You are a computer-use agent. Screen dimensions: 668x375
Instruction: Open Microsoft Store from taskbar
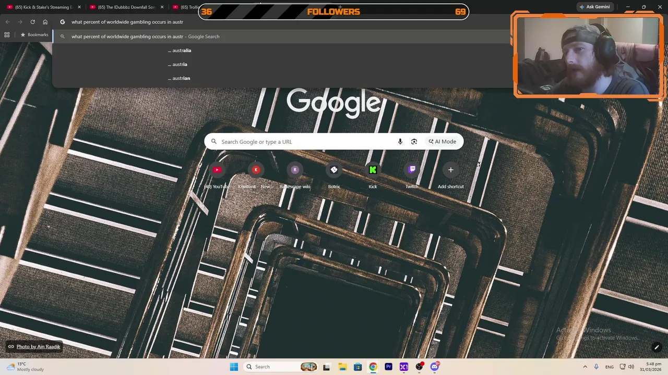click(357, 367)
